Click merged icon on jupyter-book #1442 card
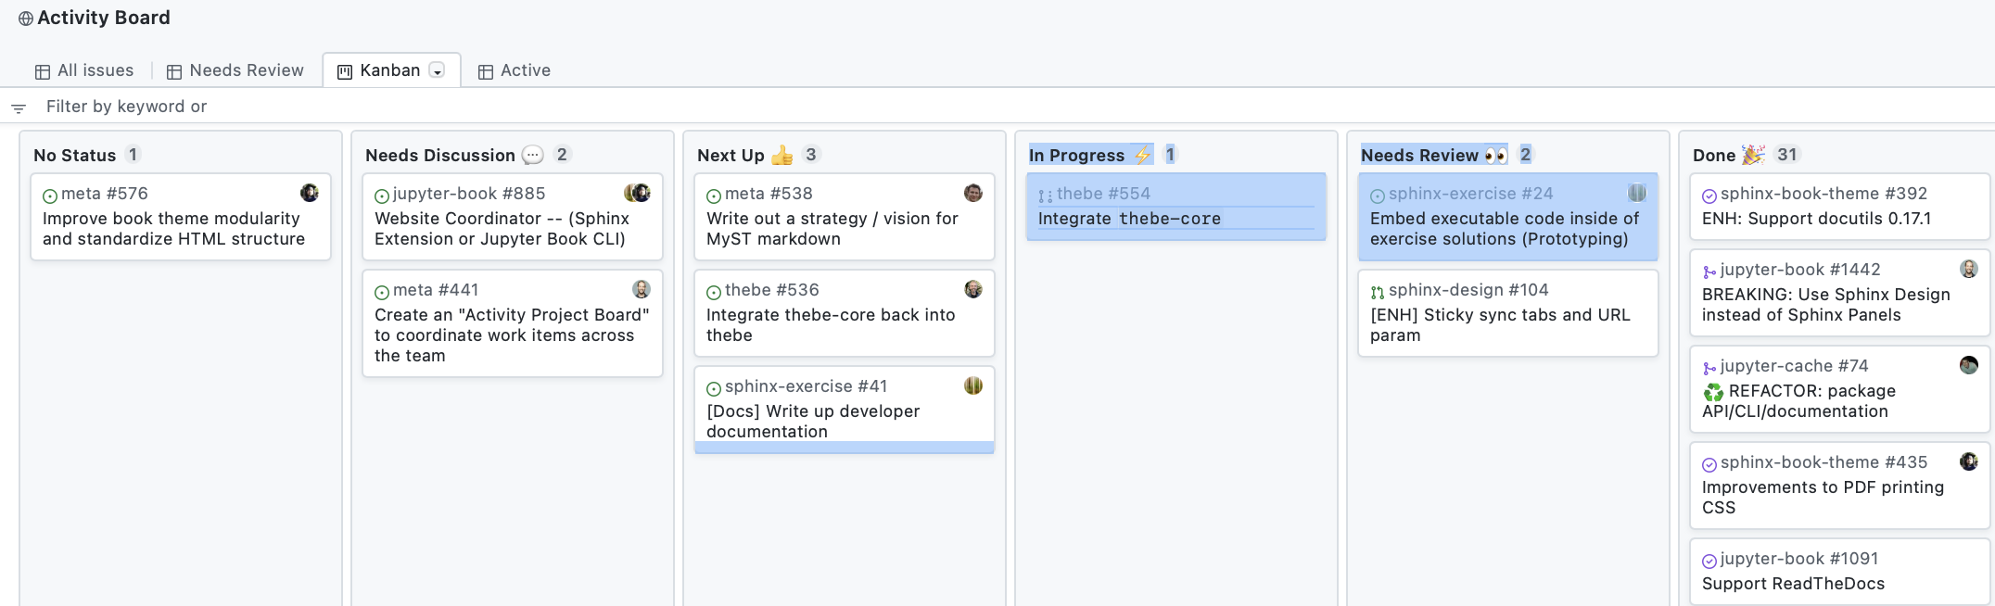Viewport: 1995px width, 606px height. click(1709, 271)
